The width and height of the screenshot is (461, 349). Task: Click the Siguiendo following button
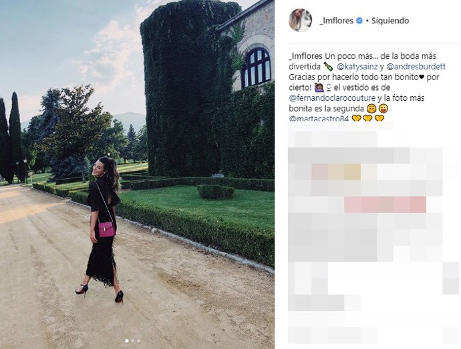(x=390, y=21)
